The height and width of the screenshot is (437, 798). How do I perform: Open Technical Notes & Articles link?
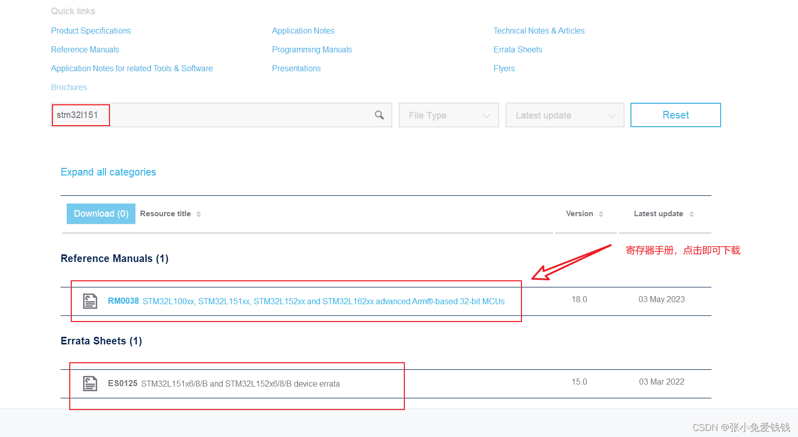pos(539,31)
